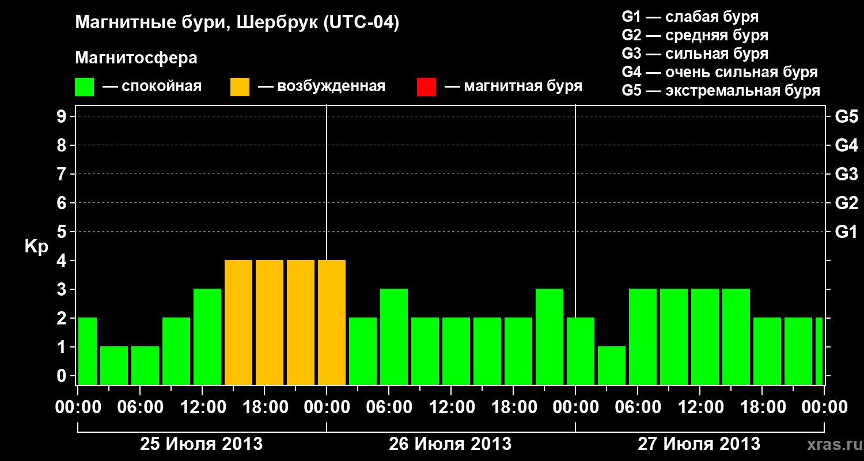864x461 pixels.
Task: Click the '18:00' time label under 27 July
Action: click(x=763, y=407)
